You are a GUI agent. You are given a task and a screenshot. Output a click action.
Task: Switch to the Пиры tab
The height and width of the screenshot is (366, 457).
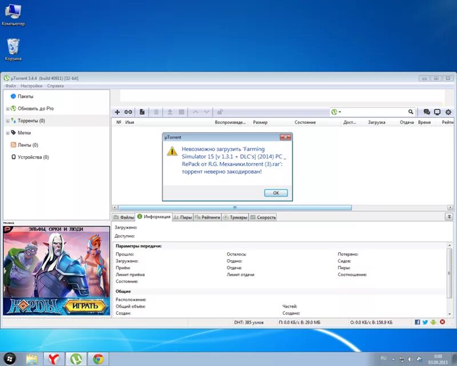(x=183, y=217)
